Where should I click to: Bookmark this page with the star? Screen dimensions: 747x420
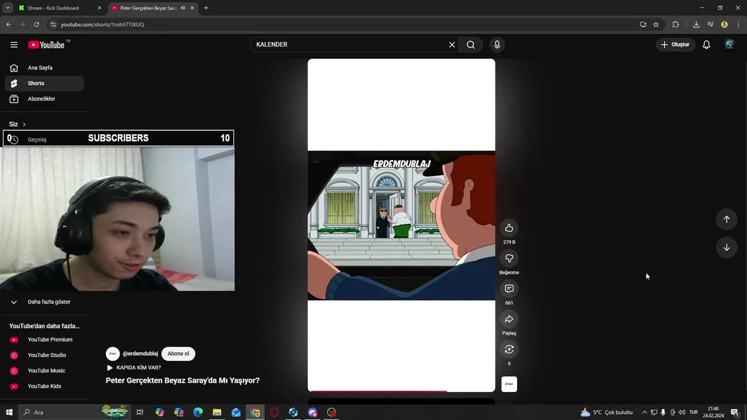pos(656,24)
